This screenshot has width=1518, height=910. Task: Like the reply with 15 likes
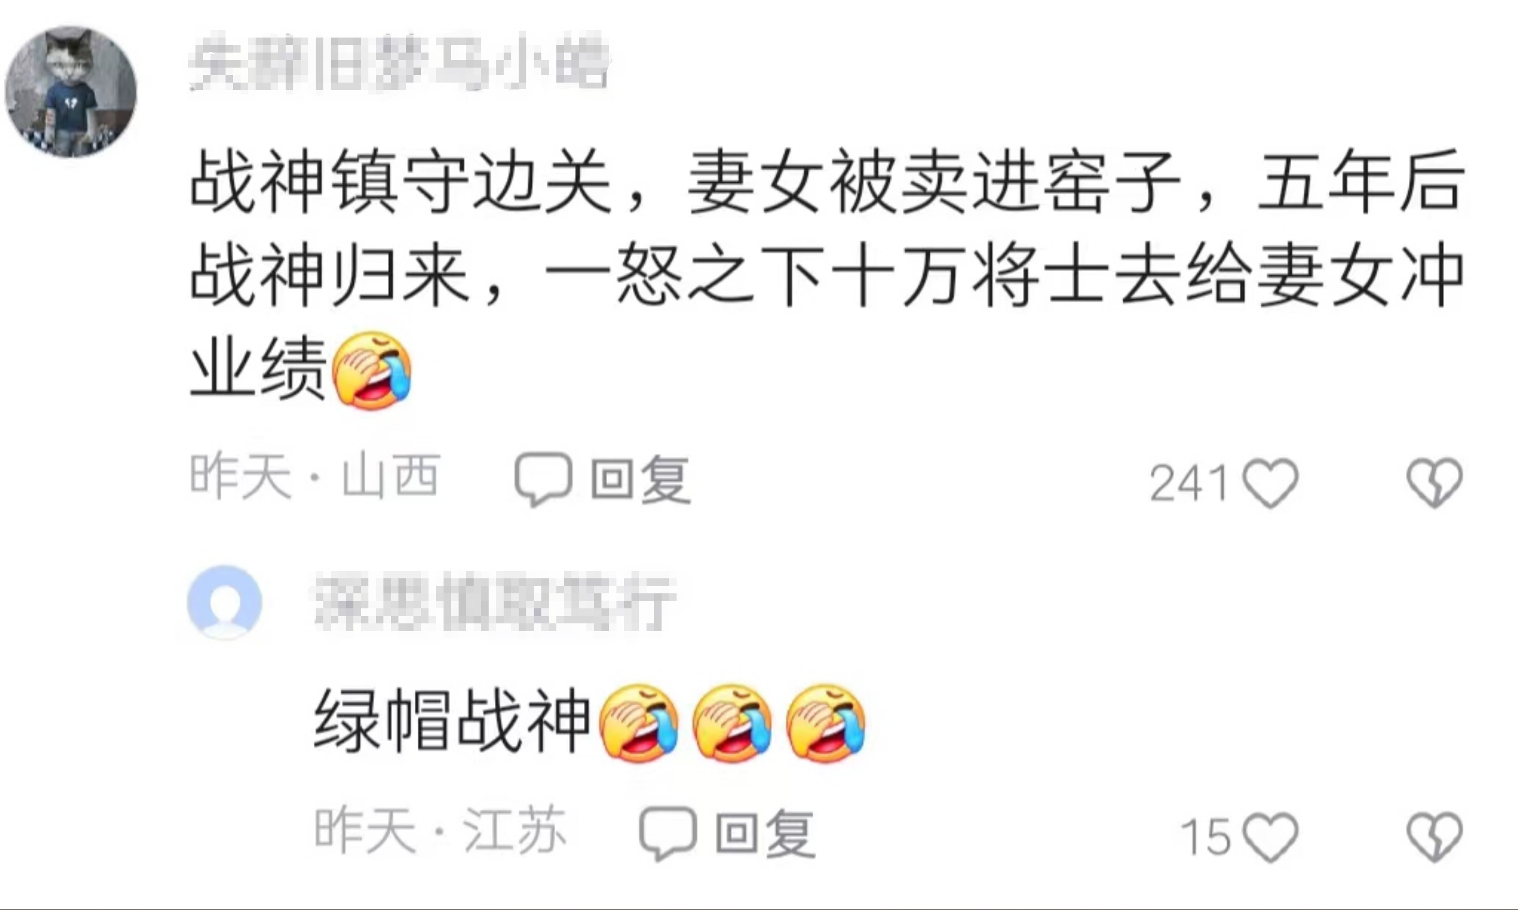coord(1271,837)
